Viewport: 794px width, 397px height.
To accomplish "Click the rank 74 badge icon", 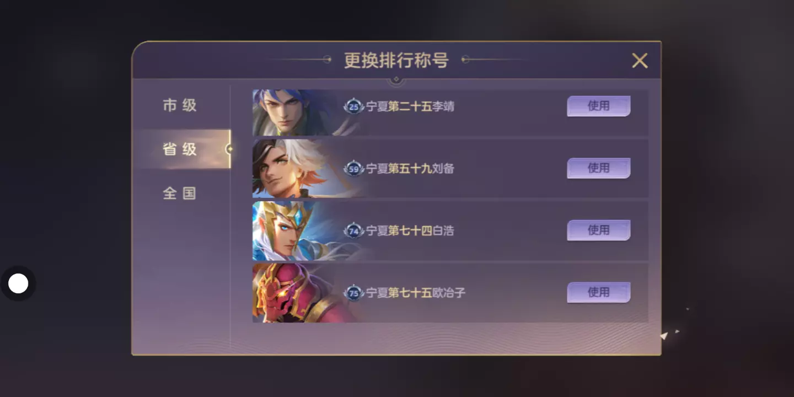I will pos(353,230).
